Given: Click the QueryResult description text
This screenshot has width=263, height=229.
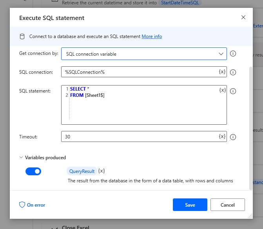Looking at the screenshot, I should 150,181.
